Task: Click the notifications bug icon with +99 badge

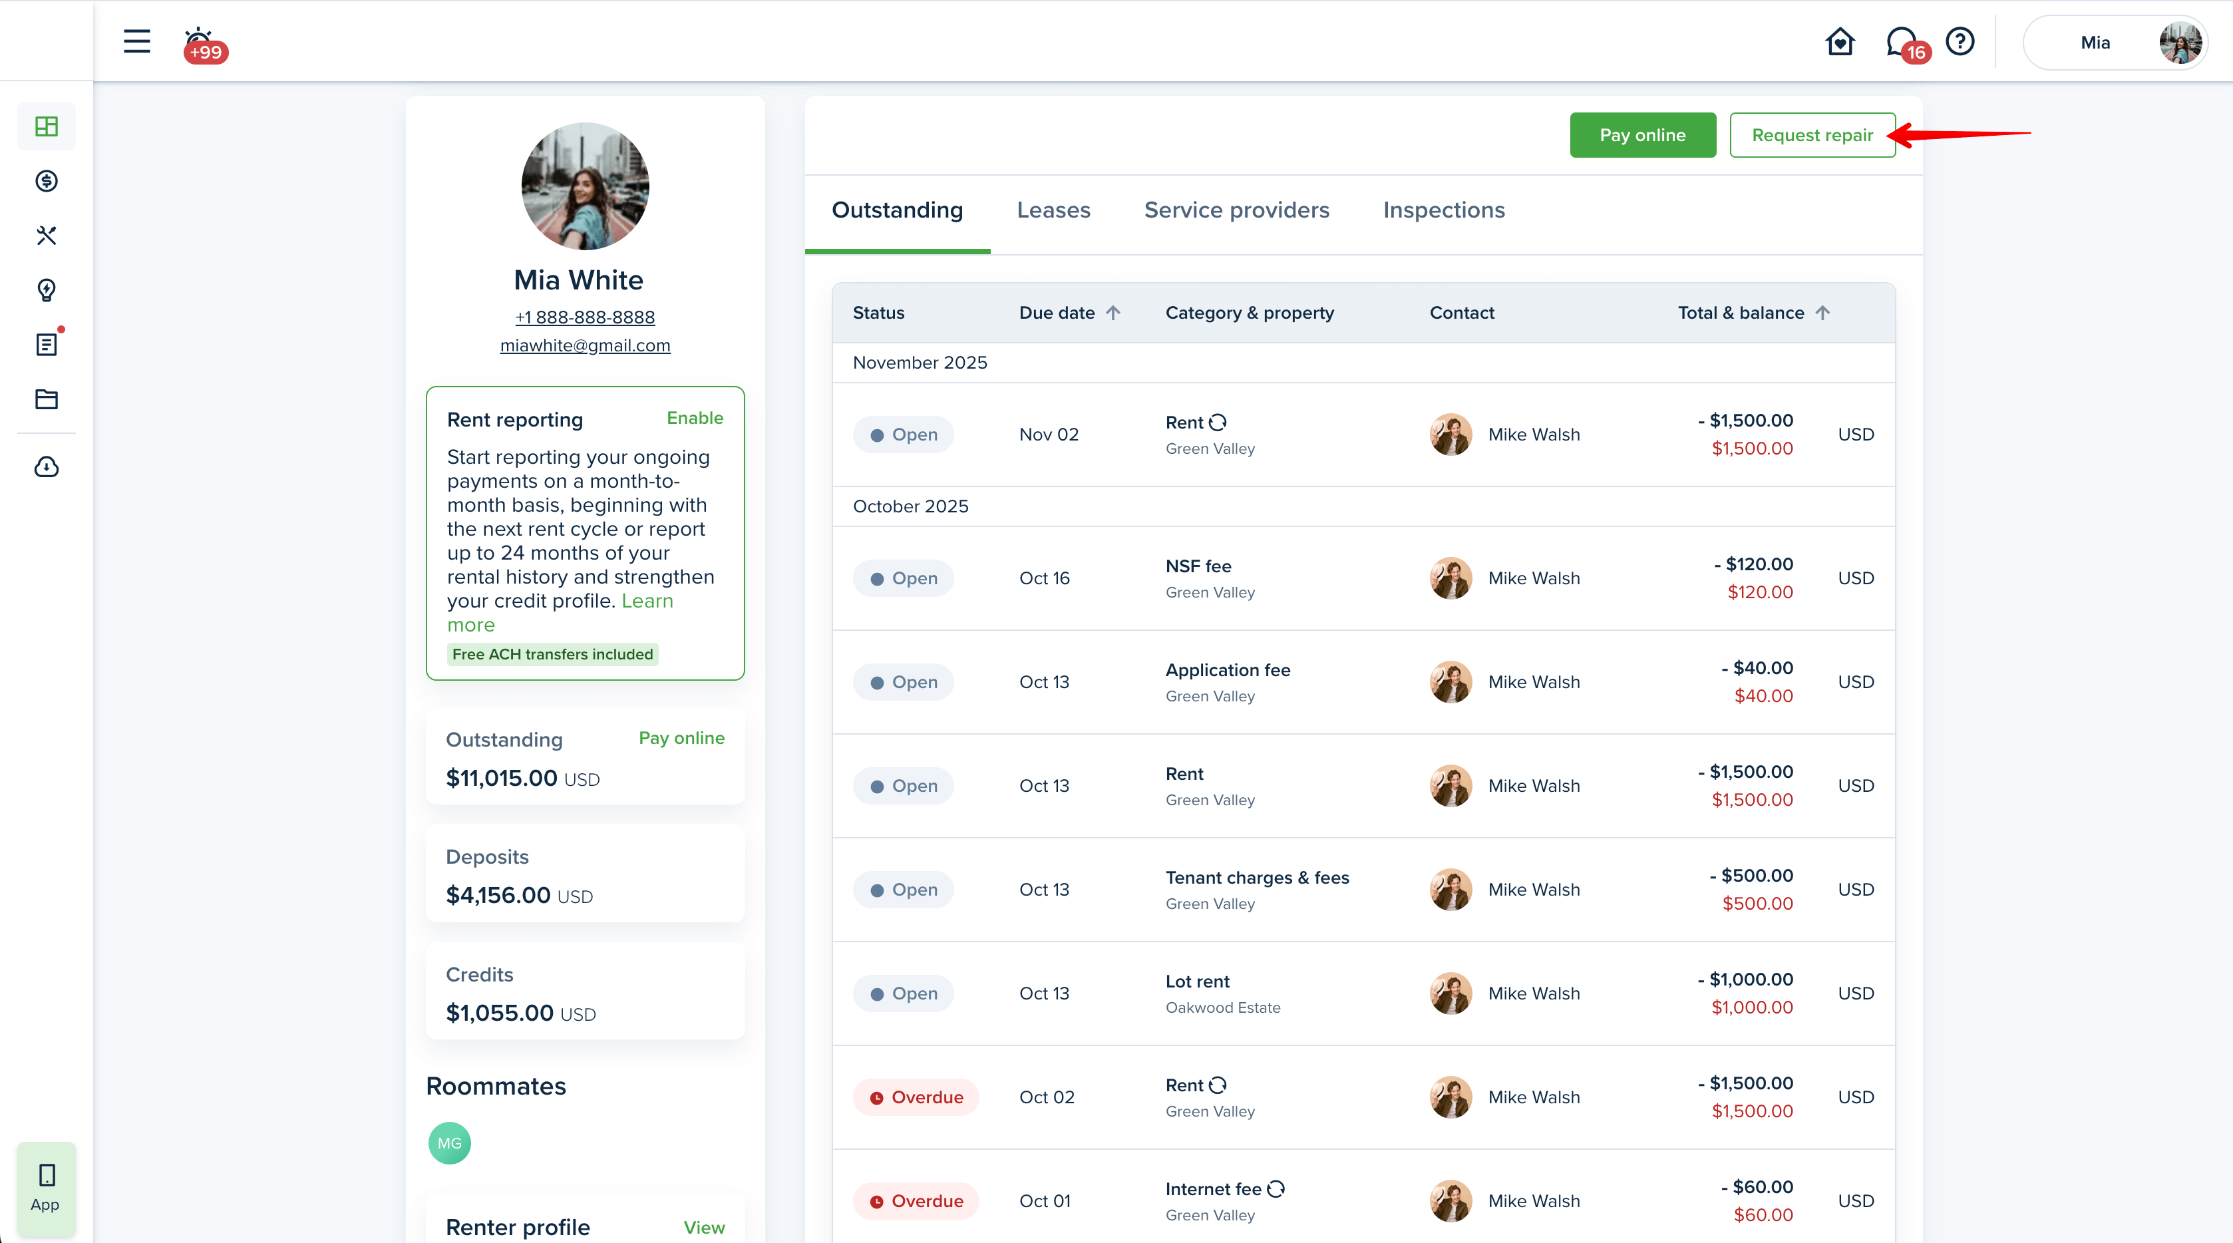Action: [201, 43]
